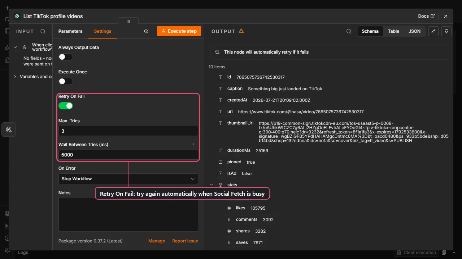Viewport: 462px width, 259px height.
Task: Open the Docs link
Action: pyautogui.click(x=426, y=16)
